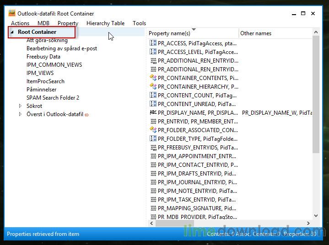Select the Freebusy Data folder
This screenshot has width=329, height=245.
(x=43, y=56)
